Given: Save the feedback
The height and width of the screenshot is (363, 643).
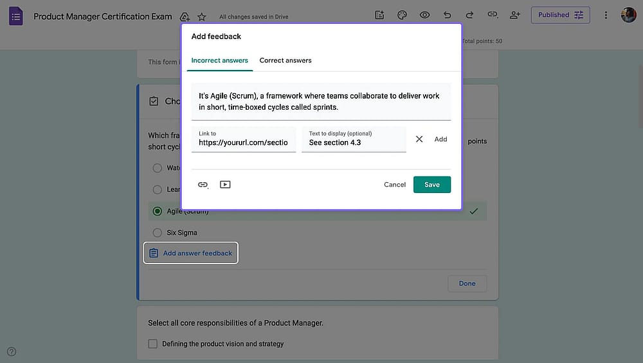Looking at the screenshot, I should click(432, 185).
